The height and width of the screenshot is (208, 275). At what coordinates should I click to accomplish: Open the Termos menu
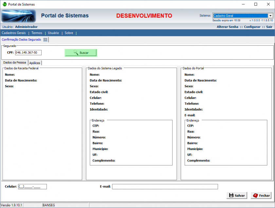point(37,33)
